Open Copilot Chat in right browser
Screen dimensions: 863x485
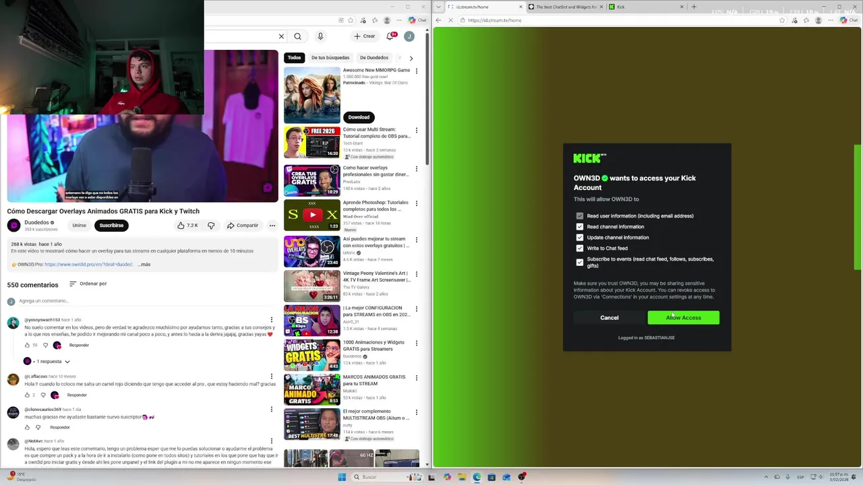[x=847, y=20]
